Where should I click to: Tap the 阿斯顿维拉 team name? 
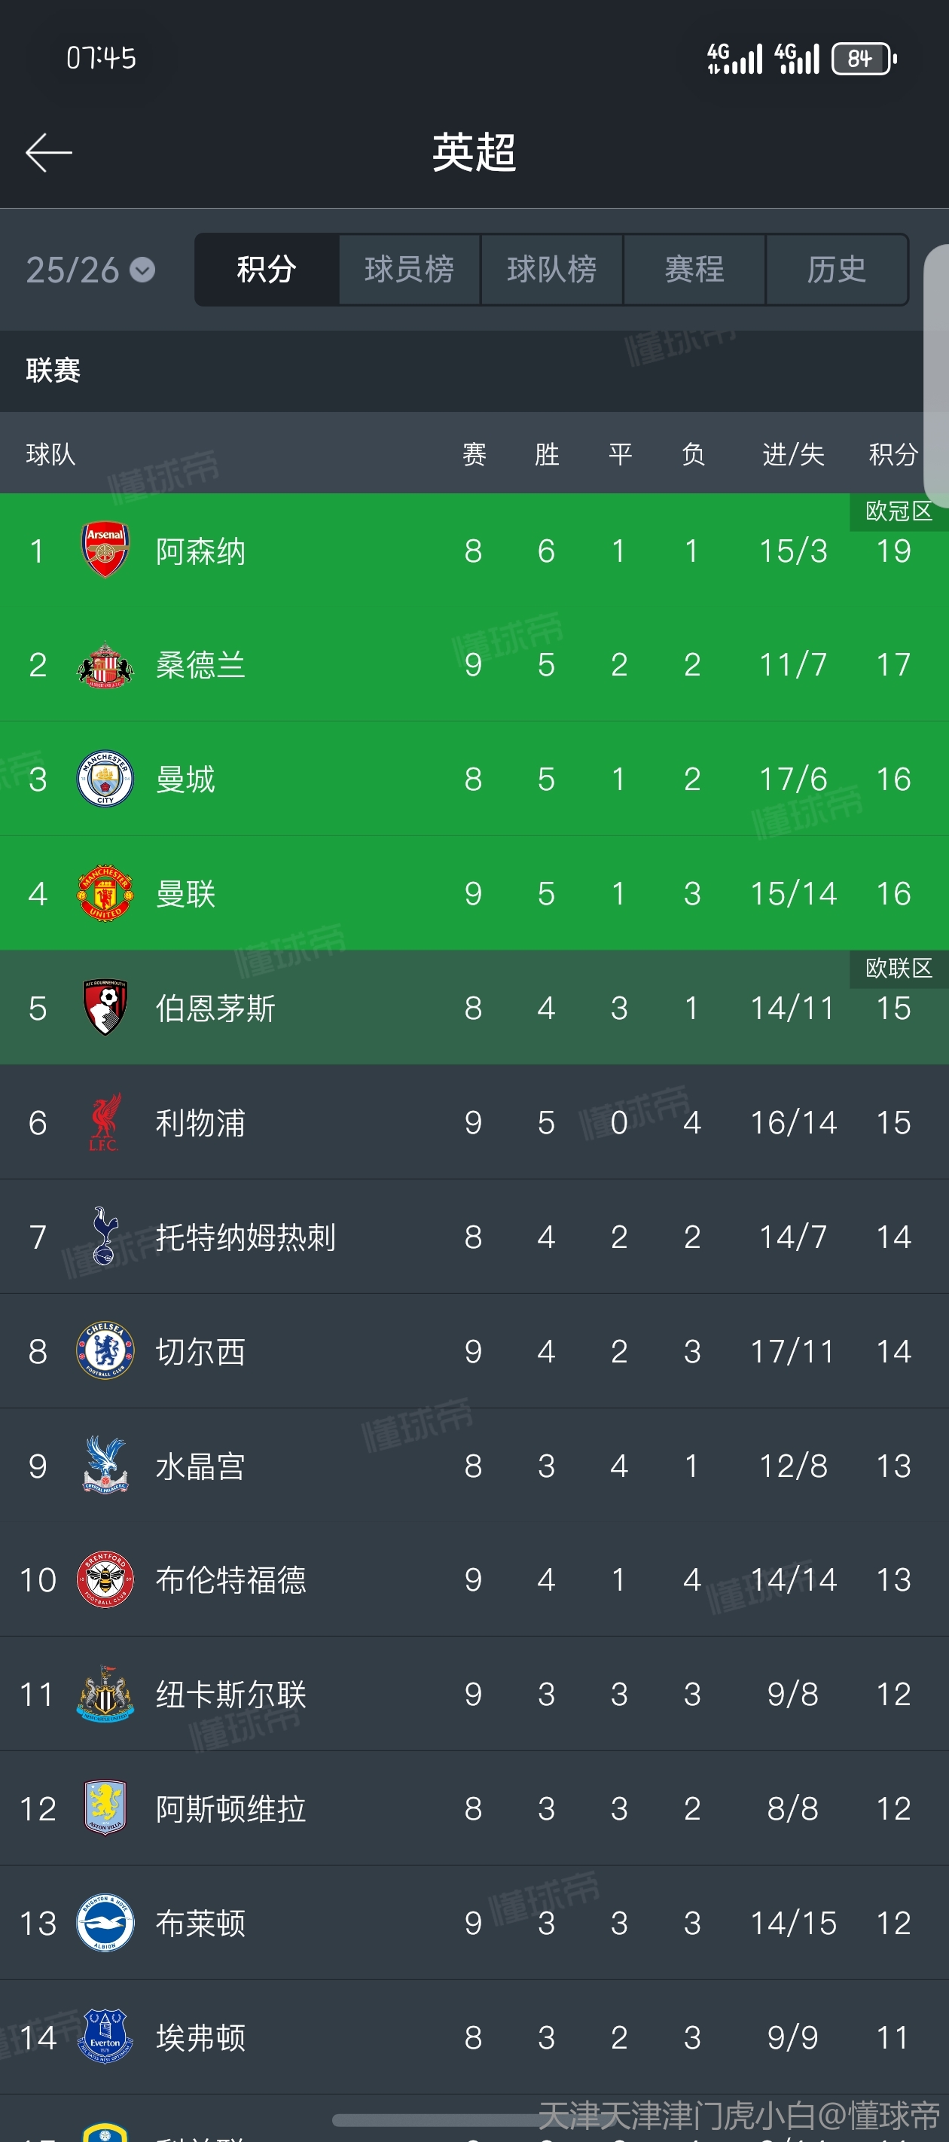coord(231,1808)
